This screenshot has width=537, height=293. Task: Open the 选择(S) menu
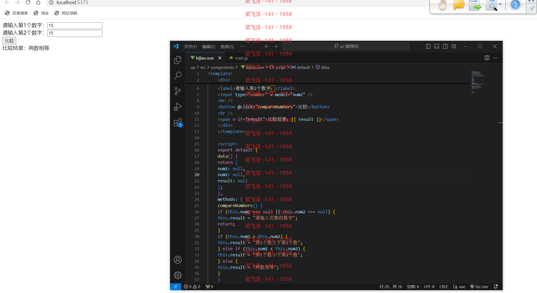coord(227,46)
